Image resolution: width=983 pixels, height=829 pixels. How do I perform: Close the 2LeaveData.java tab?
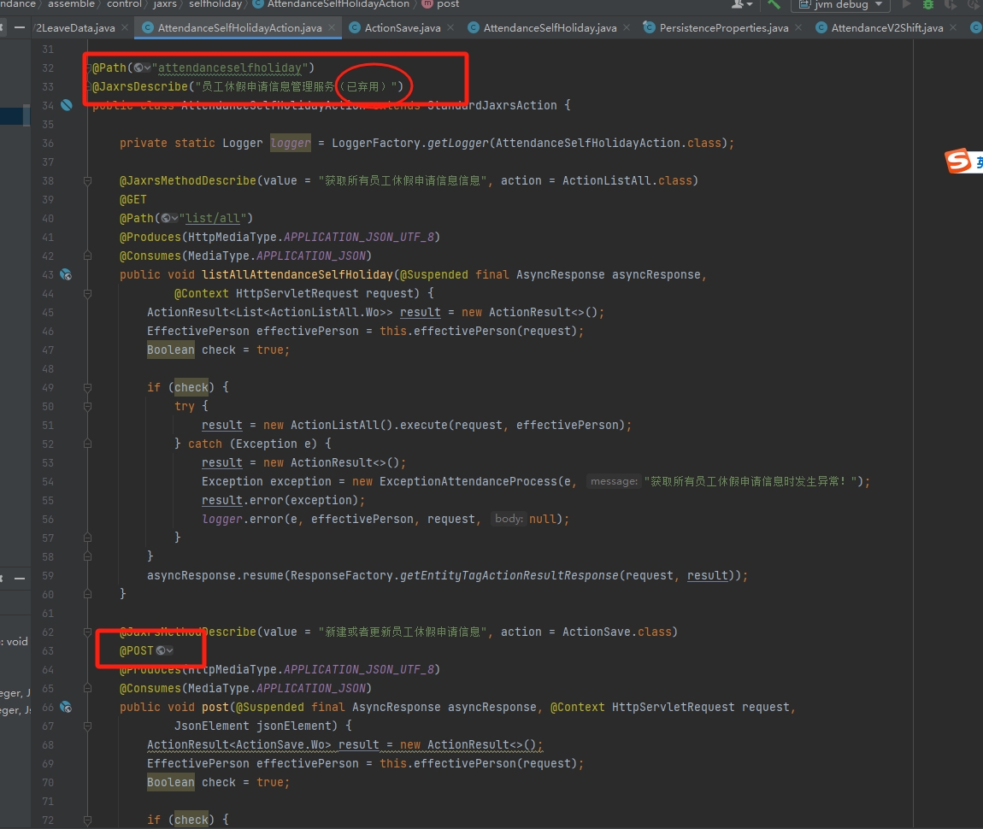point(125,27)
